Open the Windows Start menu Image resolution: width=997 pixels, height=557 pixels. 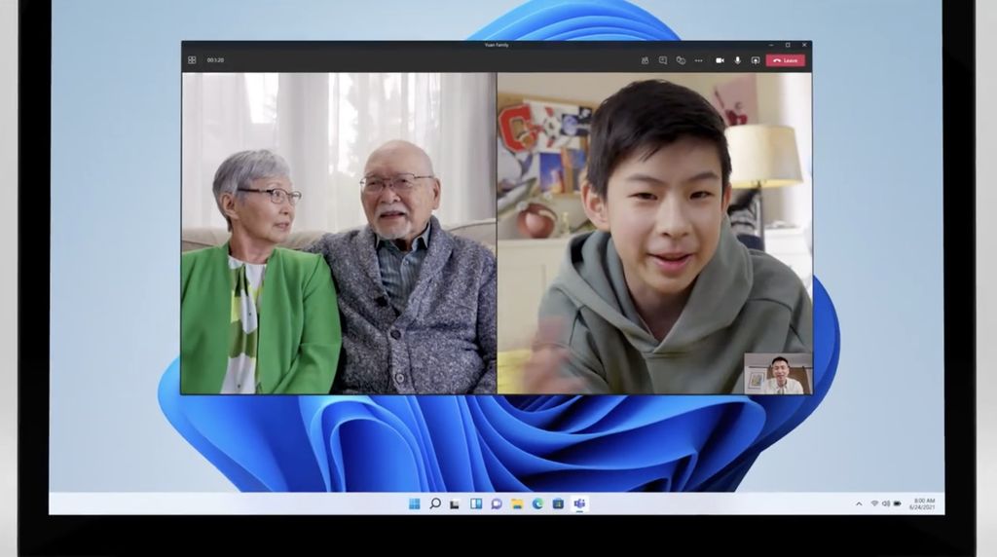pyautogui.click(x=415, y=503)
